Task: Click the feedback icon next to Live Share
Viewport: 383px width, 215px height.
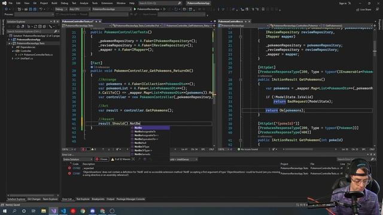Action: [x=378, y=10]
